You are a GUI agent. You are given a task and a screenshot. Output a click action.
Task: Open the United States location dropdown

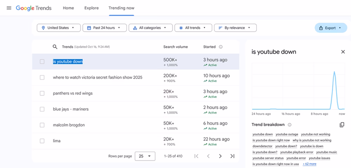(58, 28)
